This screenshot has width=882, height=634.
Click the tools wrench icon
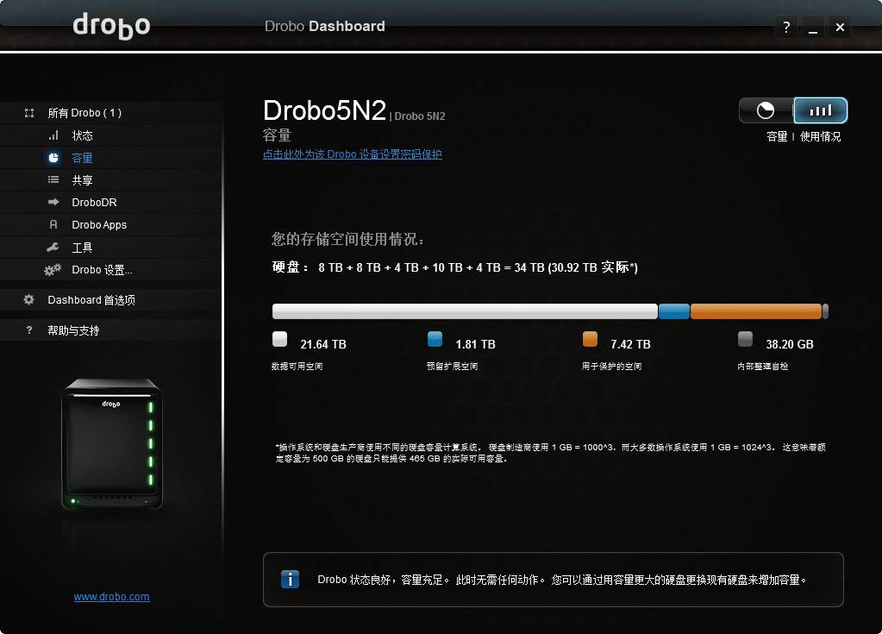click(53, 247)
